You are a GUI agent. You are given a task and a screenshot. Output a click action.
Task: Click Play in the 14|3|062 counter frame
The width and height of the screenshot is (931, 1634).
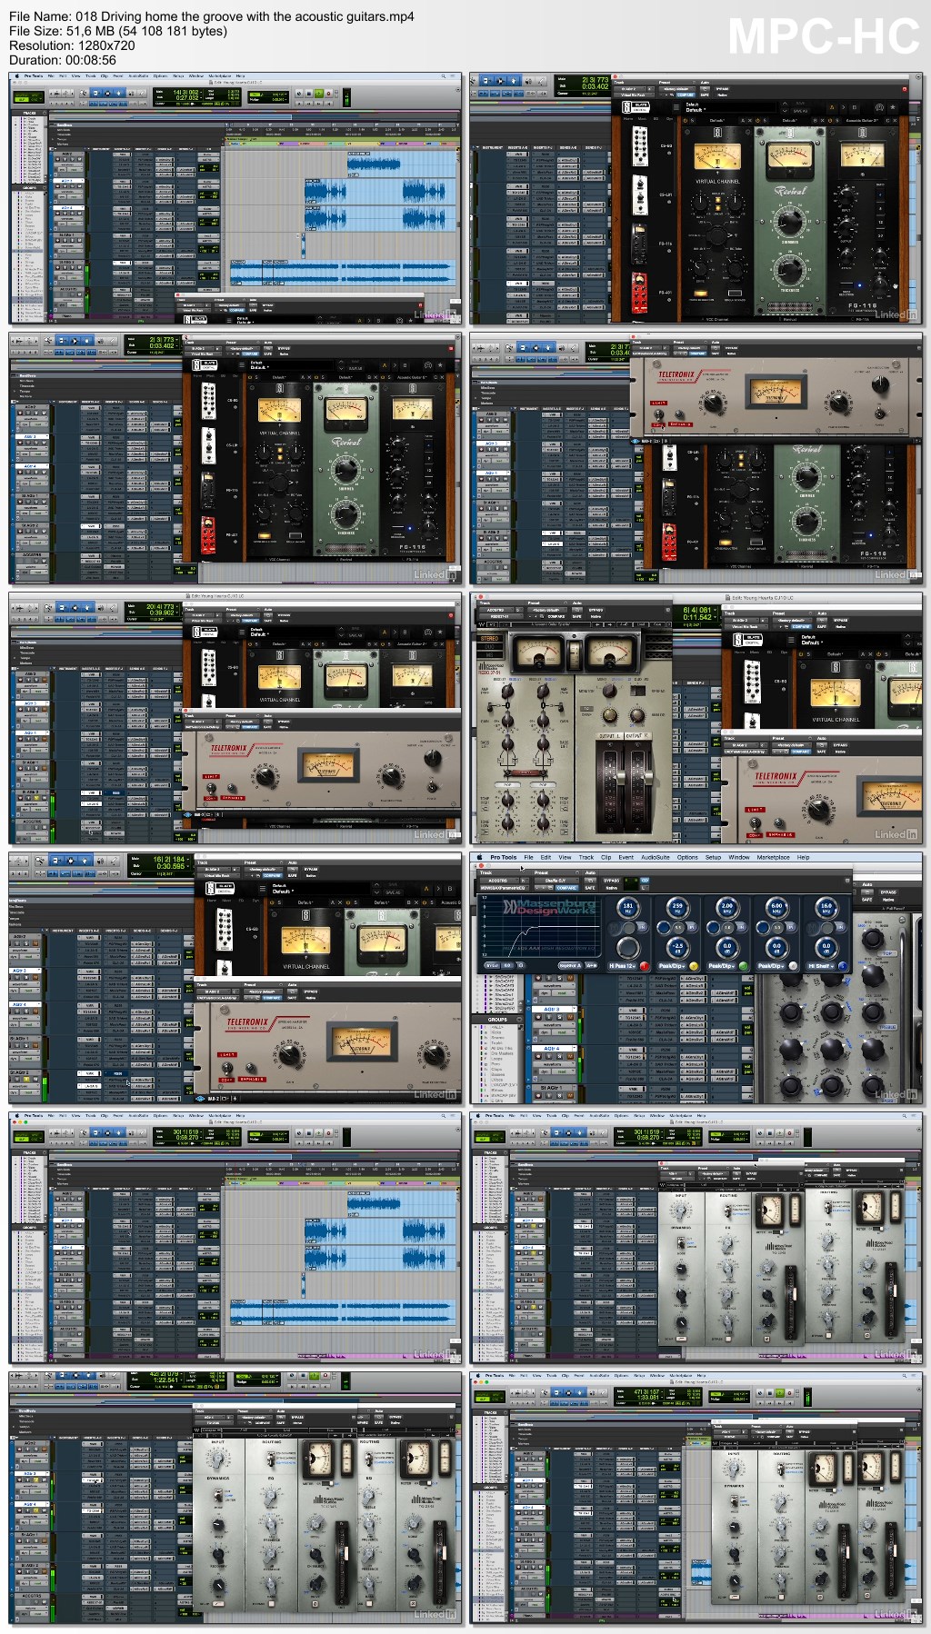pos(319,93)
